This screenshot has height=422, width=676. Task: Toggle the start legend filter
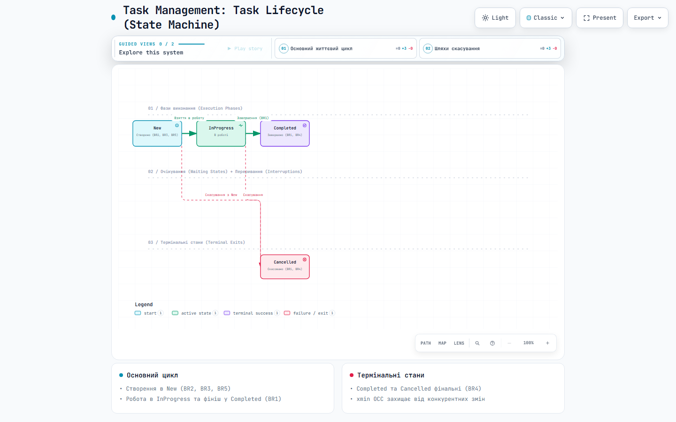coord(149,313)
